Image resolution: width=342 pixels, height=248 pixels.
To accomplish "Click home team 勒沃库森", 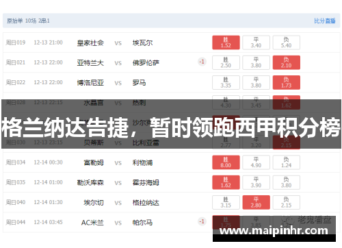I will point(90,182).
